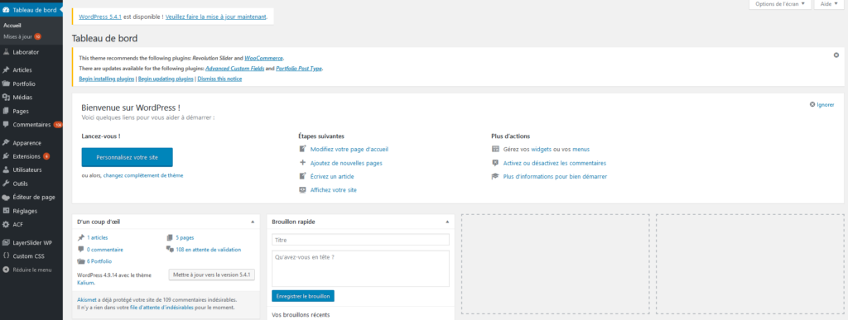Viewport: 848px width, 320px height.
Task: Click the Médias icon in sidebar
Action: [x=6, y=98]
